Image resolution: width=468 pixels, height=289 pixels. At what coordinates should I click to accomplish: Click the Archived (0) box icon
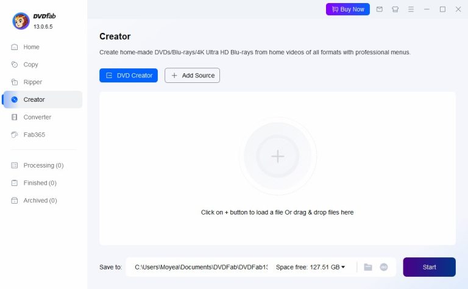[15, 201]
